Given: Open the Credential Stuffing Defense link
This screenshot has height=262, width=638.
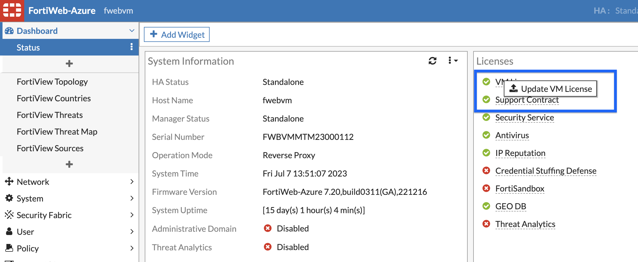Looking at the screenshot, I should click(x=546, y=171).
